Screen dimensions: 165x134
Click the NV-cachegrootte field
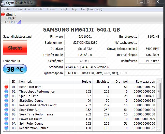tap(149, 42)
